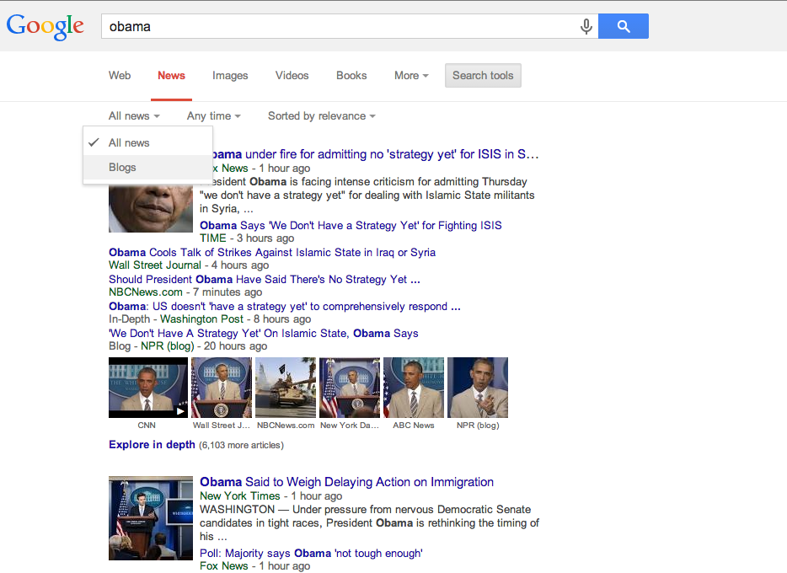The height and width of the screenshot is (573, 787).
Task: Switch to the Web tab
Action: 120,75
